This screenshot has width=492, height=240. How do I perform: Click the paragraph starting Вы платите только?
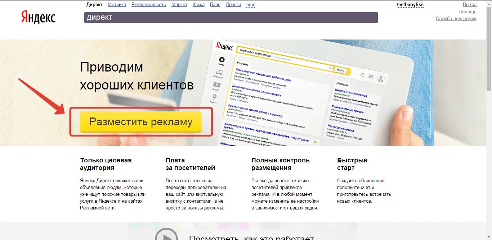coord(196,194)
